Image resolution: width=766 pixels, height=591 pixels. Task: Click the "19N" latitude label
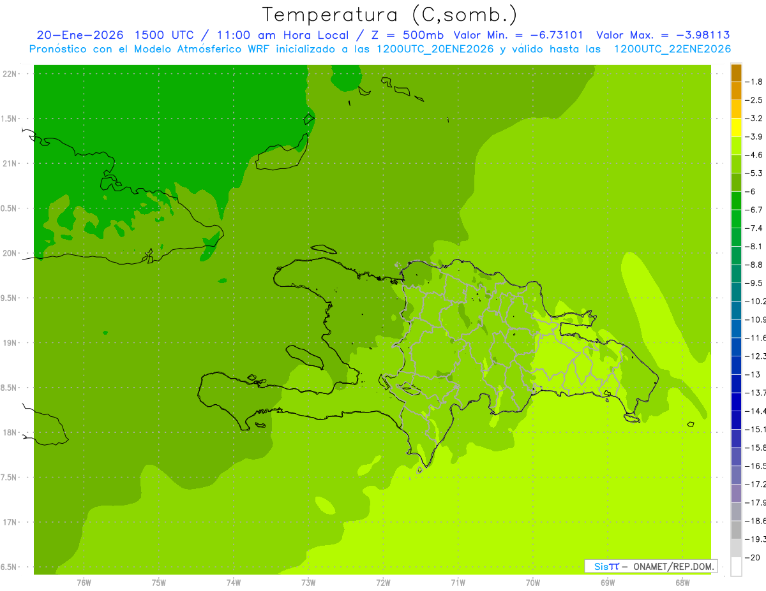click(10, 343)
